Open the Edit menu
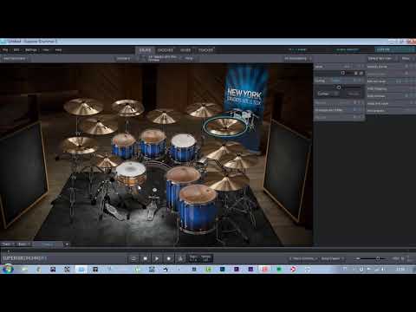Viewport: 416px width, 312px height. click(x=16, y=50)
